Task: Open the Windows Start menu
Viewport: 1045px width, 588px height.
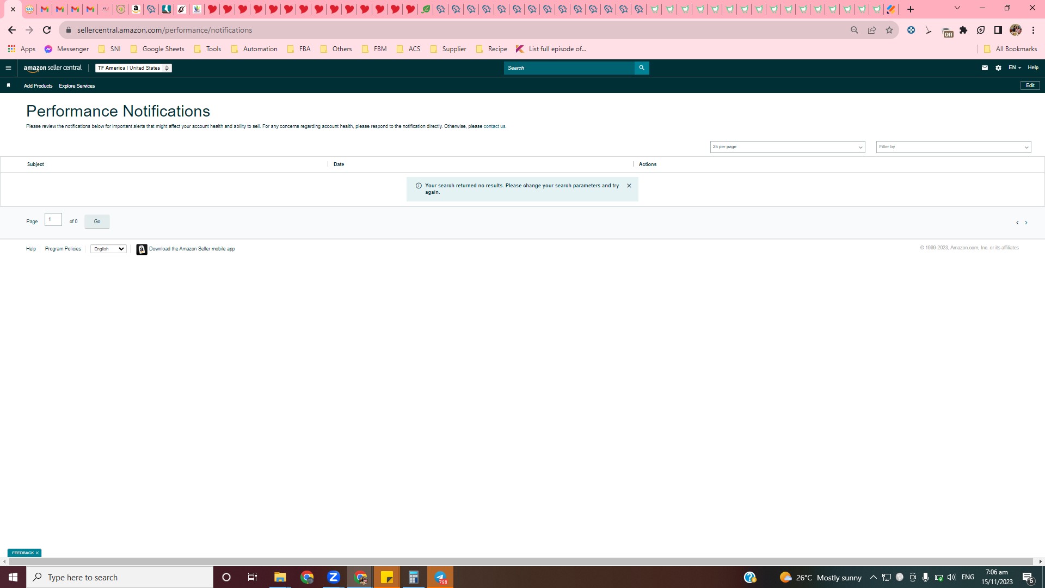Action: (x=13, y=577)
